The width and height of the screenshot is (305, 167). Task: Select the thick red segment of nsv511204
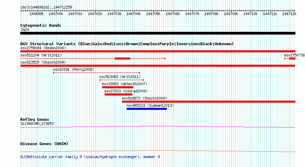[123, 59]
